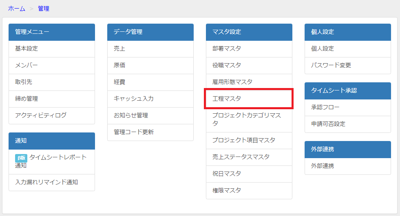
Task: Select 売上 under データ管理
Action: pyautogui.click(x=150, y=49)
